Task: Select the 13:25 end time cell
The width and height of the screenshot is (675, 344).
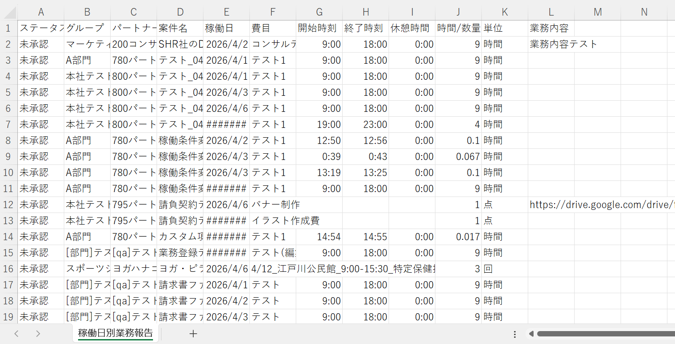Action: (x=366, y=173)
